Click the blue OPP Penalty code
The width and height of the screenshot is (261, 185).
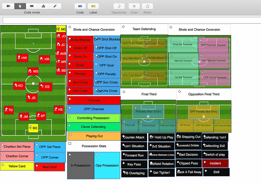pyautogui.click(x=107, y=74)
